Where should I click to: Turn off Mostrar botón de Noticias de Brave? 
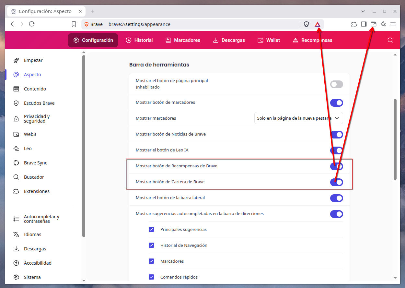tap(336, 135)
